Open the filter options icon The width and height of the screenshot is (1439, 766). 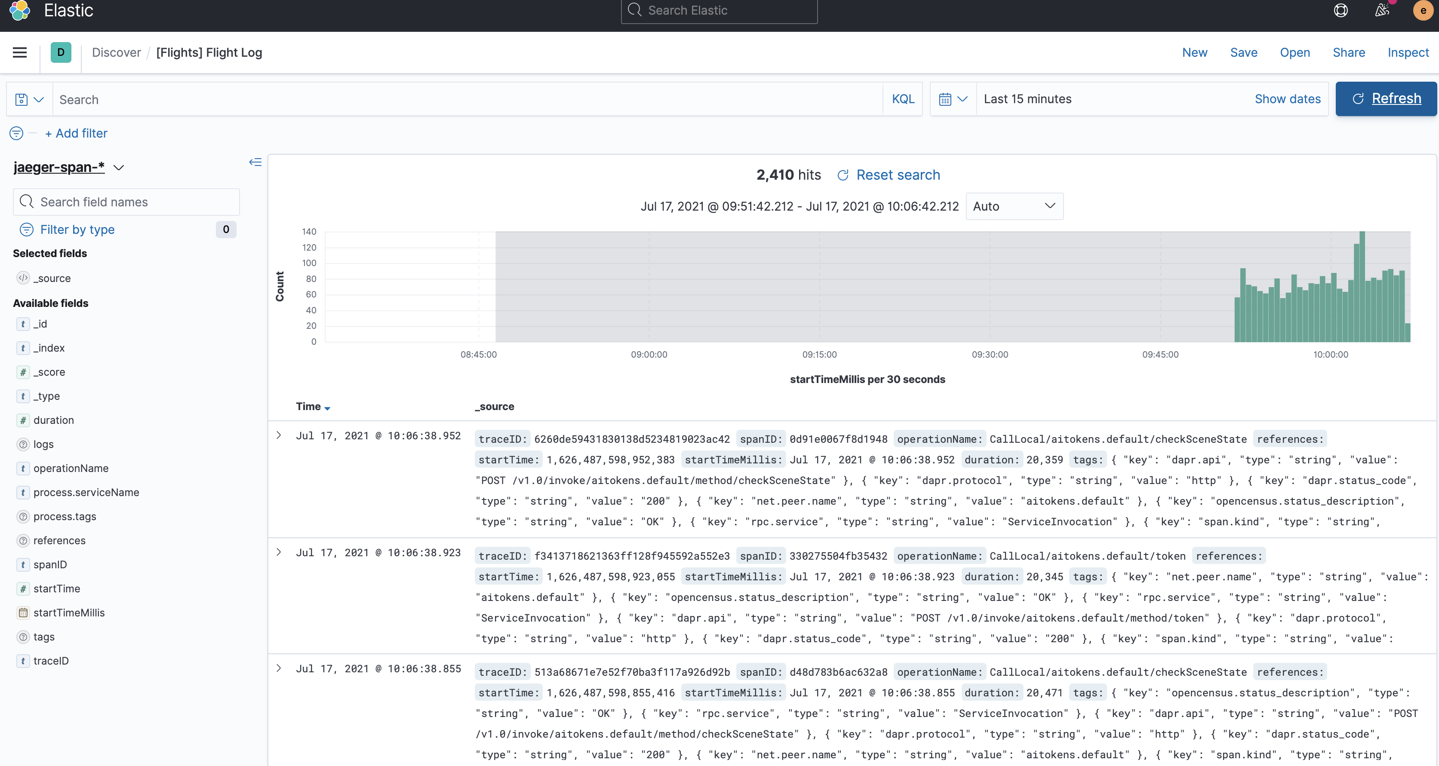(x=16, y=133)
